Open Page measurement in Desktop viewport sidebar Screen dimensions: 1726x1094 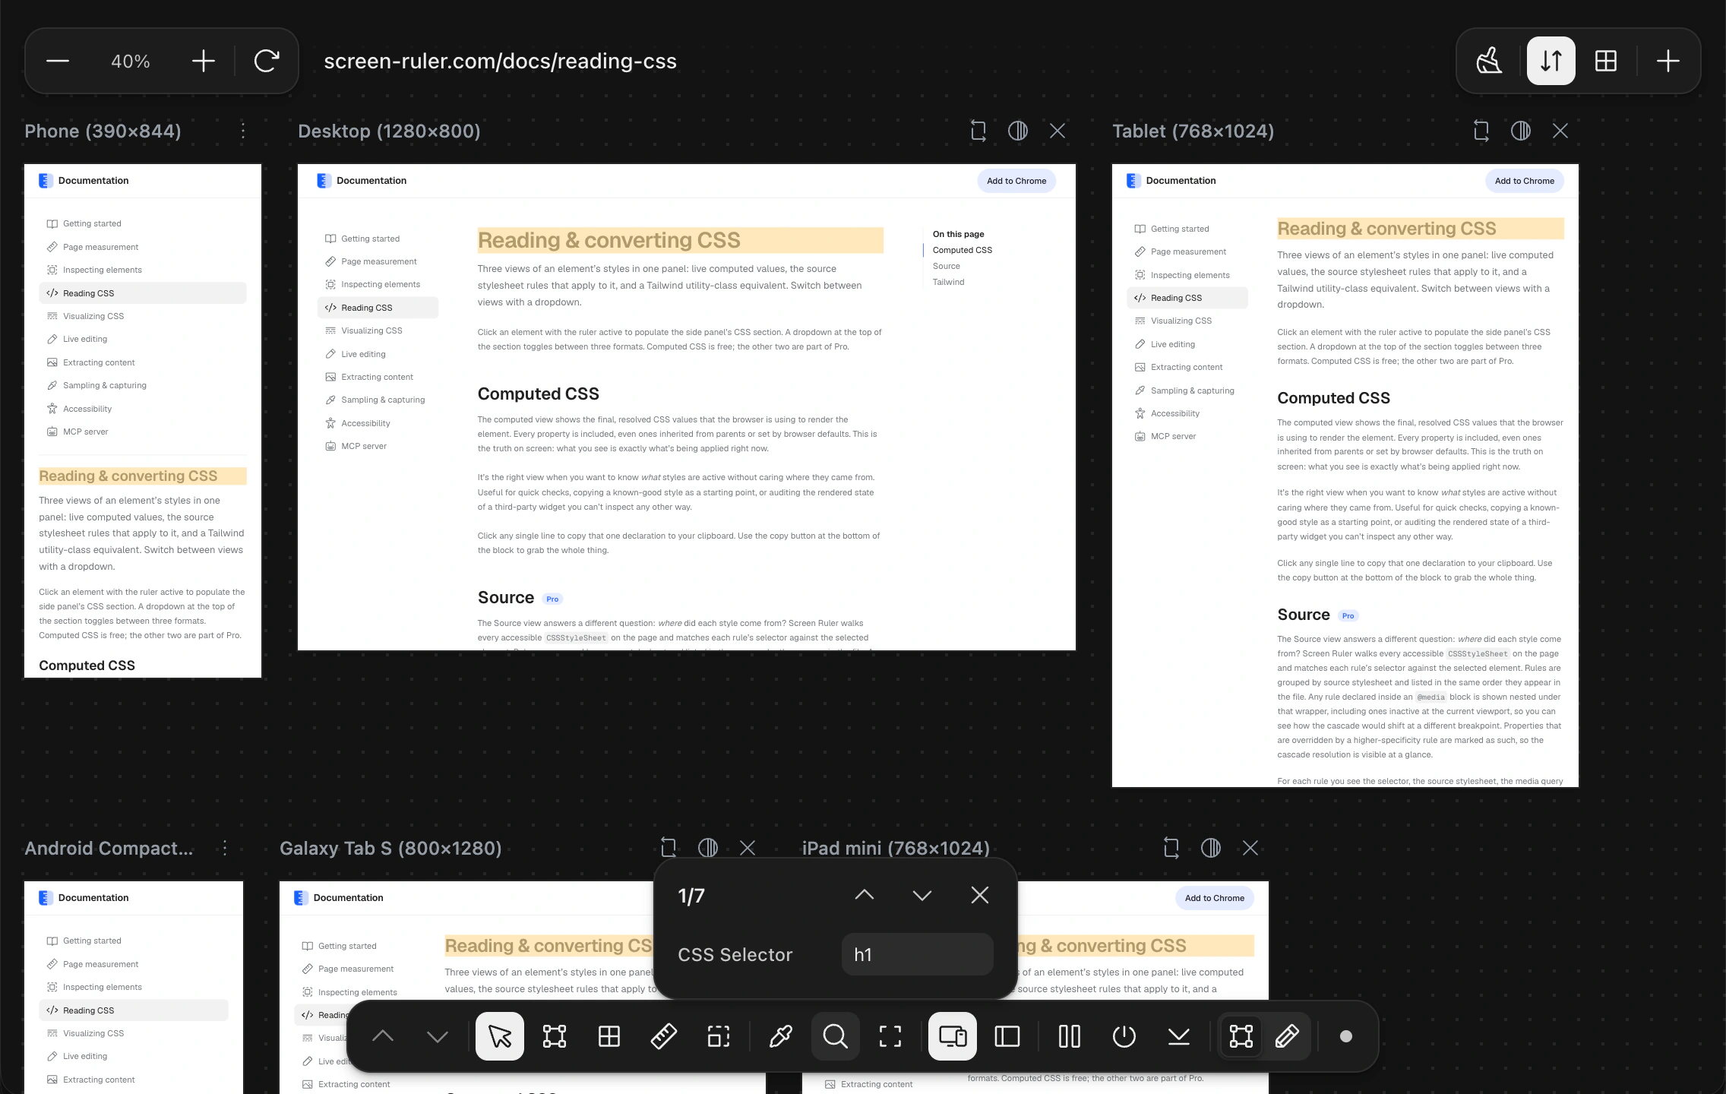coord(378,261)
